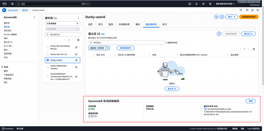Copy the latest stream ARN
264x131 pixels.
(205, 109)
